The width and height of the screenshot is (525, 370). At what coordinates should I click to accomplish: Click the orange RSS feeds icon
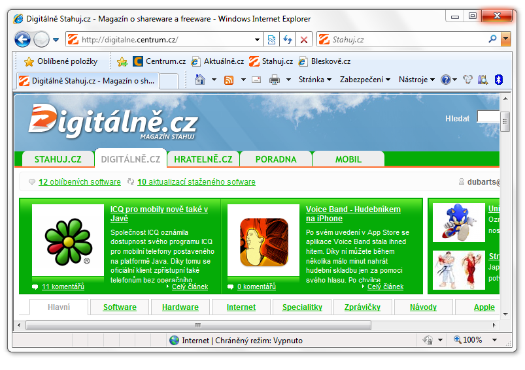tap(229, 80)
